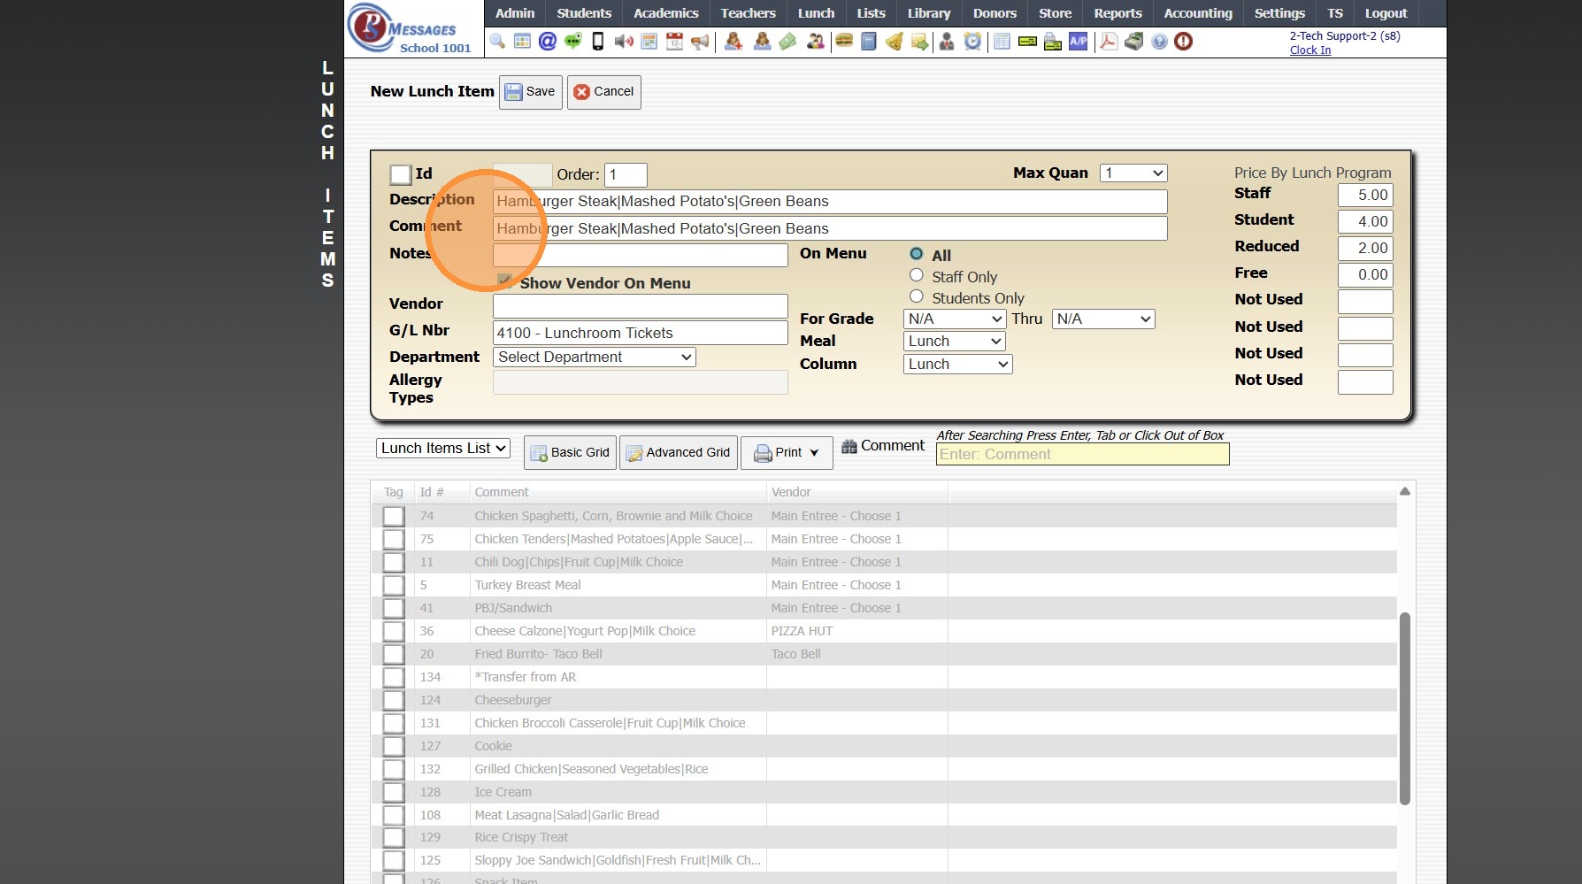Open the Academics menu
1582x884 pixels.
(x=666, y=13)
